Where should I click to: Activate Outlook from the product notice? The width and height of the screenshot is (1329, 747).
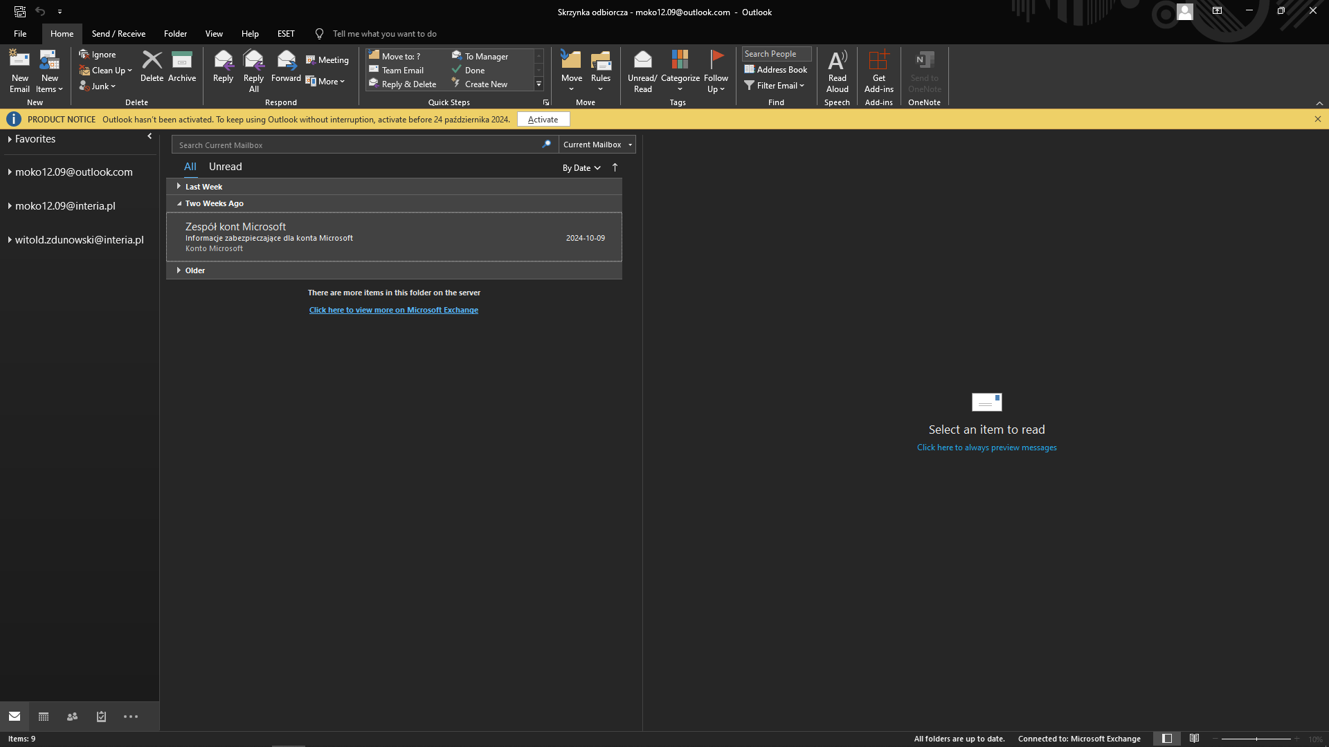click(x=543, y=119)
